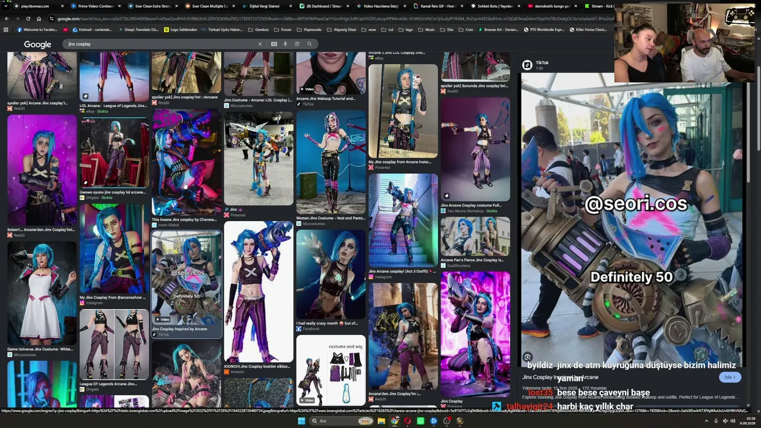Go back one page in the browser

(x=7, y=18)
